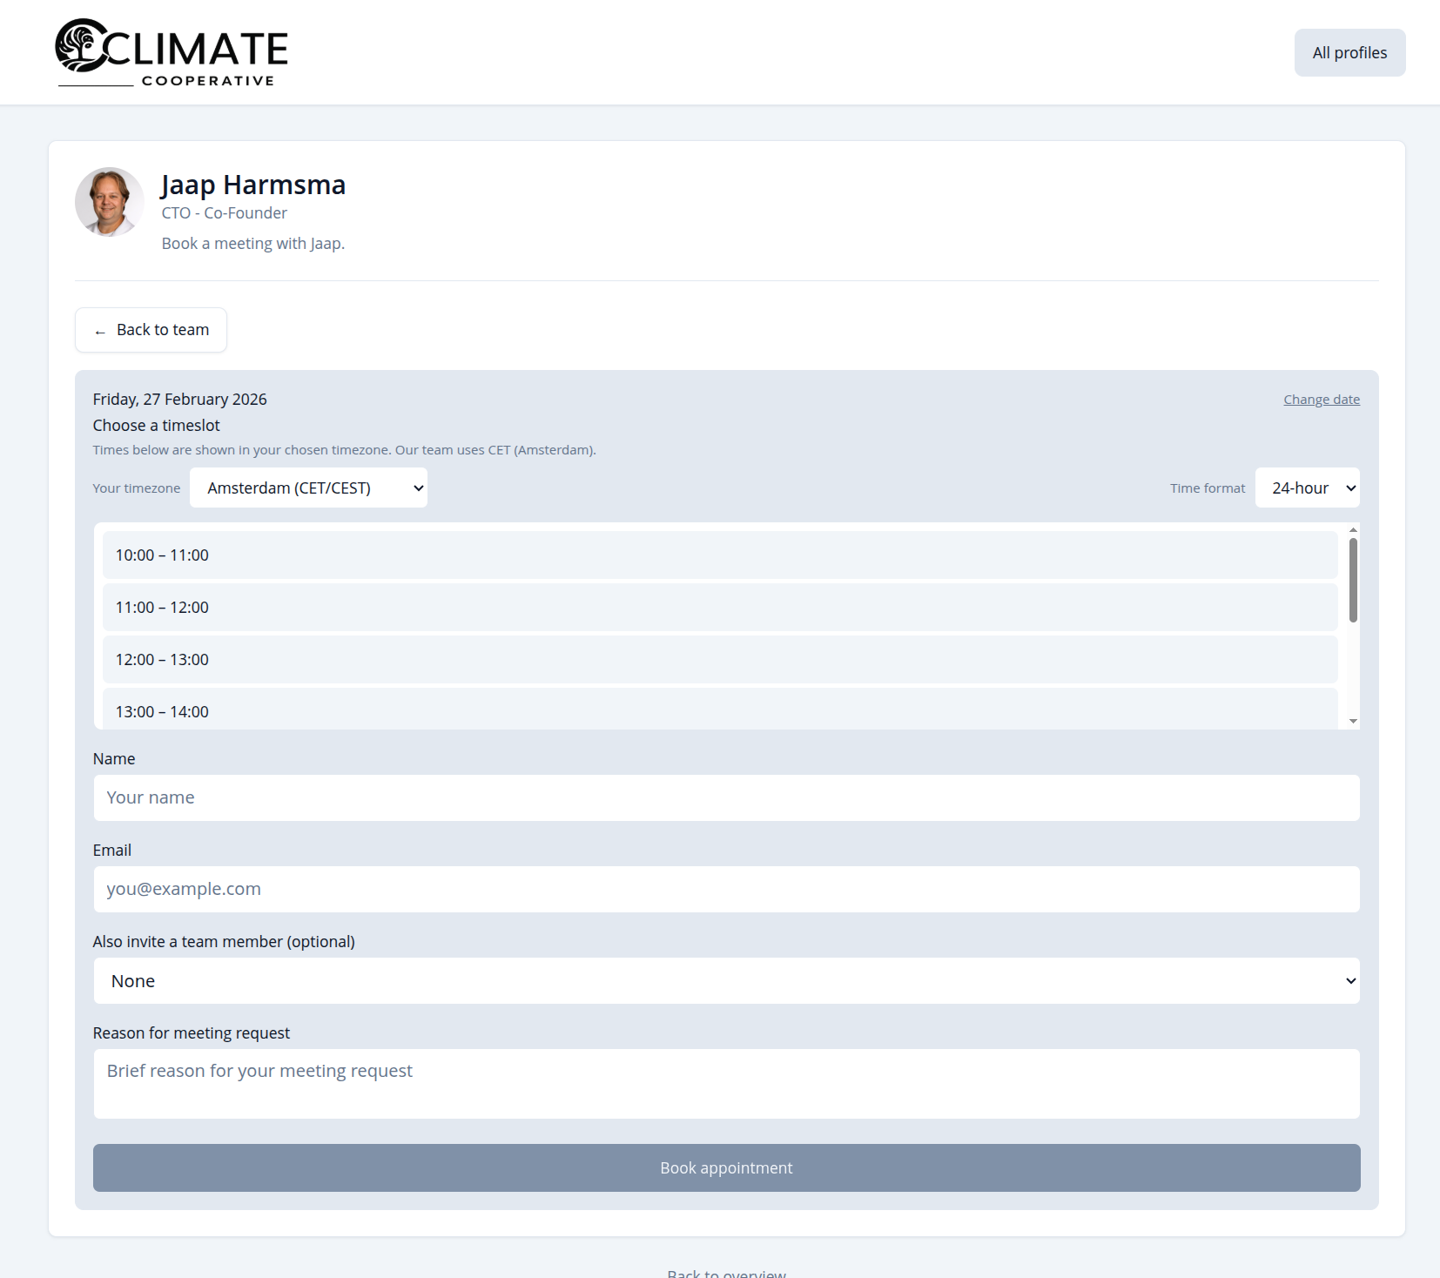Click Jaap Harmsma's profile photo

click(x=110, y=202)
